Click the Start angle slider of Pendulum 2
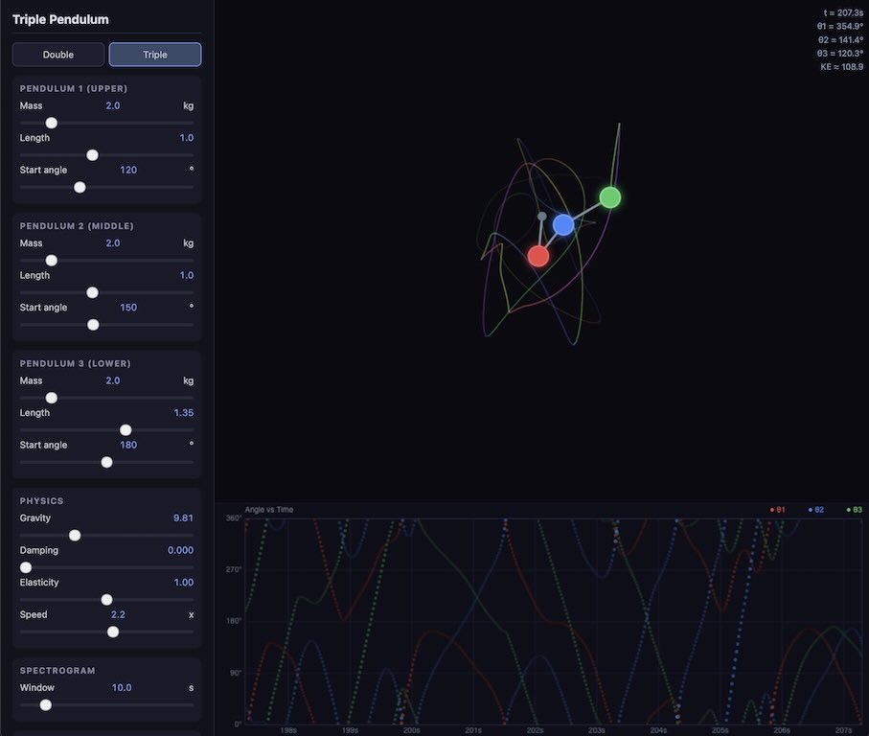The height and width of the screenshot is (736, 869). pyautogui.click(x=93, y=324)
